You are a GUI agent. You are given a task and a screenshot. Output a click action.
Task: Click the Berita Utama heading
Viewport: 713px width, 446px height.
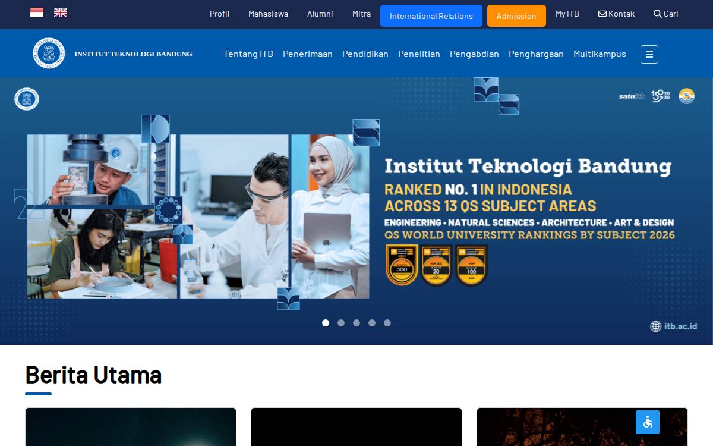(x=93, y=375)
